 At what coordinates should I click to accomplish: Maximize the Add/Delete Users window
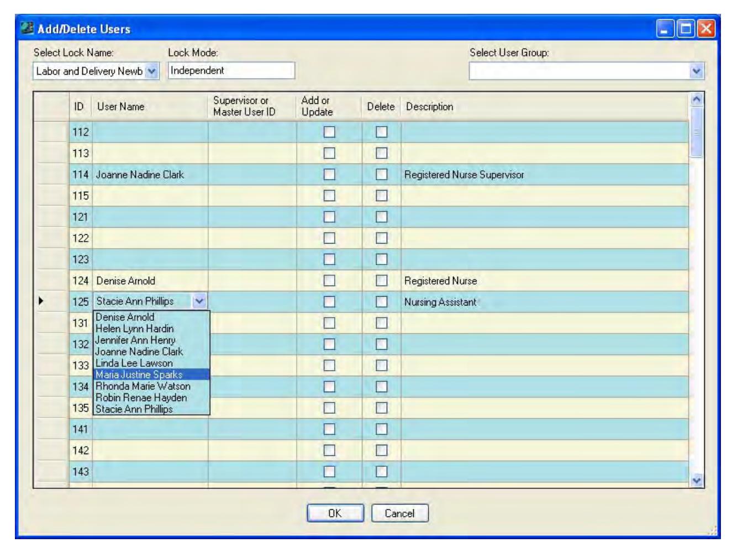(686, 28)
